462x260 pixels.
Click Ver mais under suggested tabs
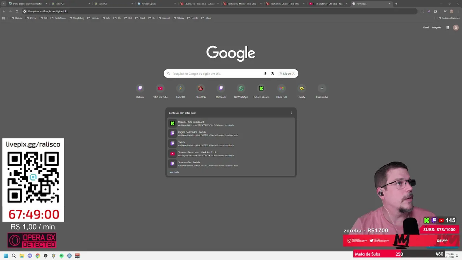(174, 172)
